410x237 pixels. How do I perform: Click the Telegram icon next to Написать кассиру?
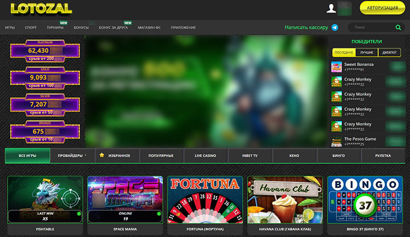335,27
